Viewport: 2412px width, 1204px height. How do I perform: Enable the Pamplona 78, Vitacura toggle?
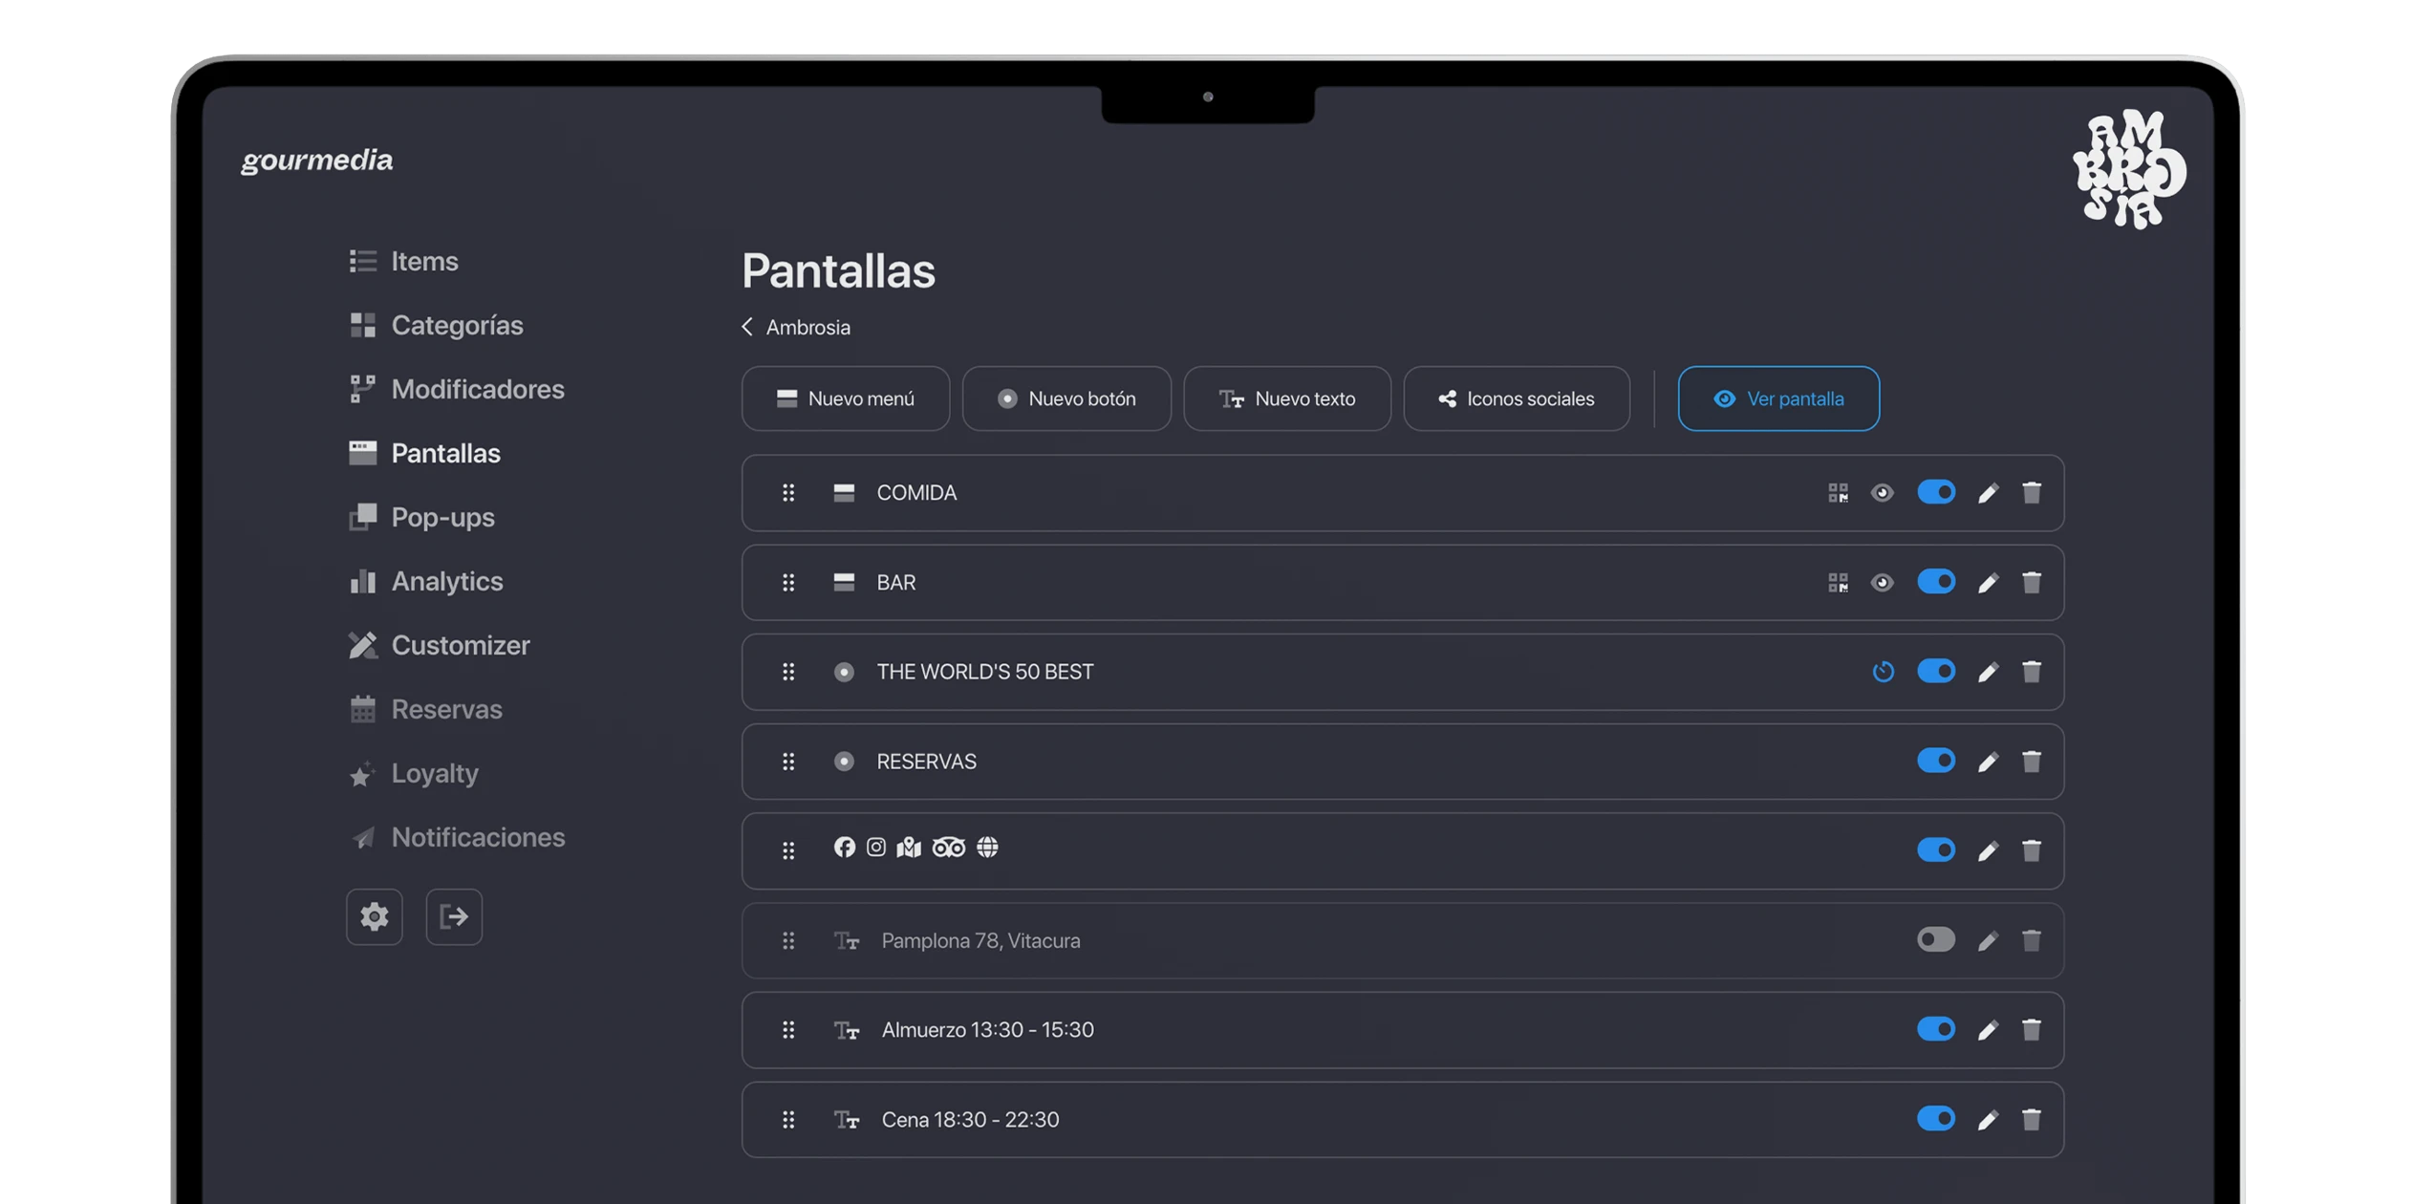(1935, 940)
